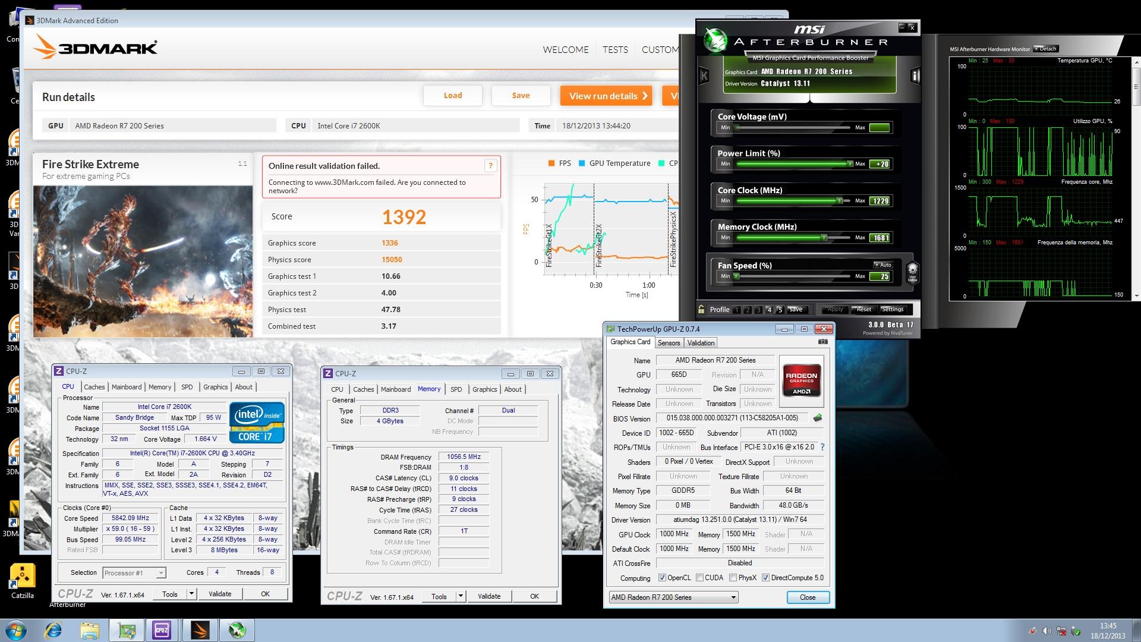1141x642 pixels.
Task: Click the Save button in Run details
Action: coord(521,96)
